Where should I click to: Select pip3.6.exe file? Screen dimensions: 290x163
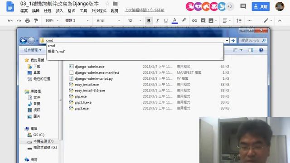tap(80, 102)
